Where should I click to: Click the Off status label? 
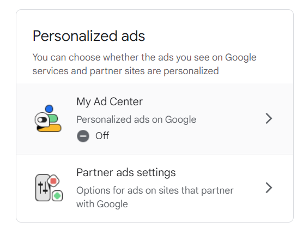pos(102,136)
